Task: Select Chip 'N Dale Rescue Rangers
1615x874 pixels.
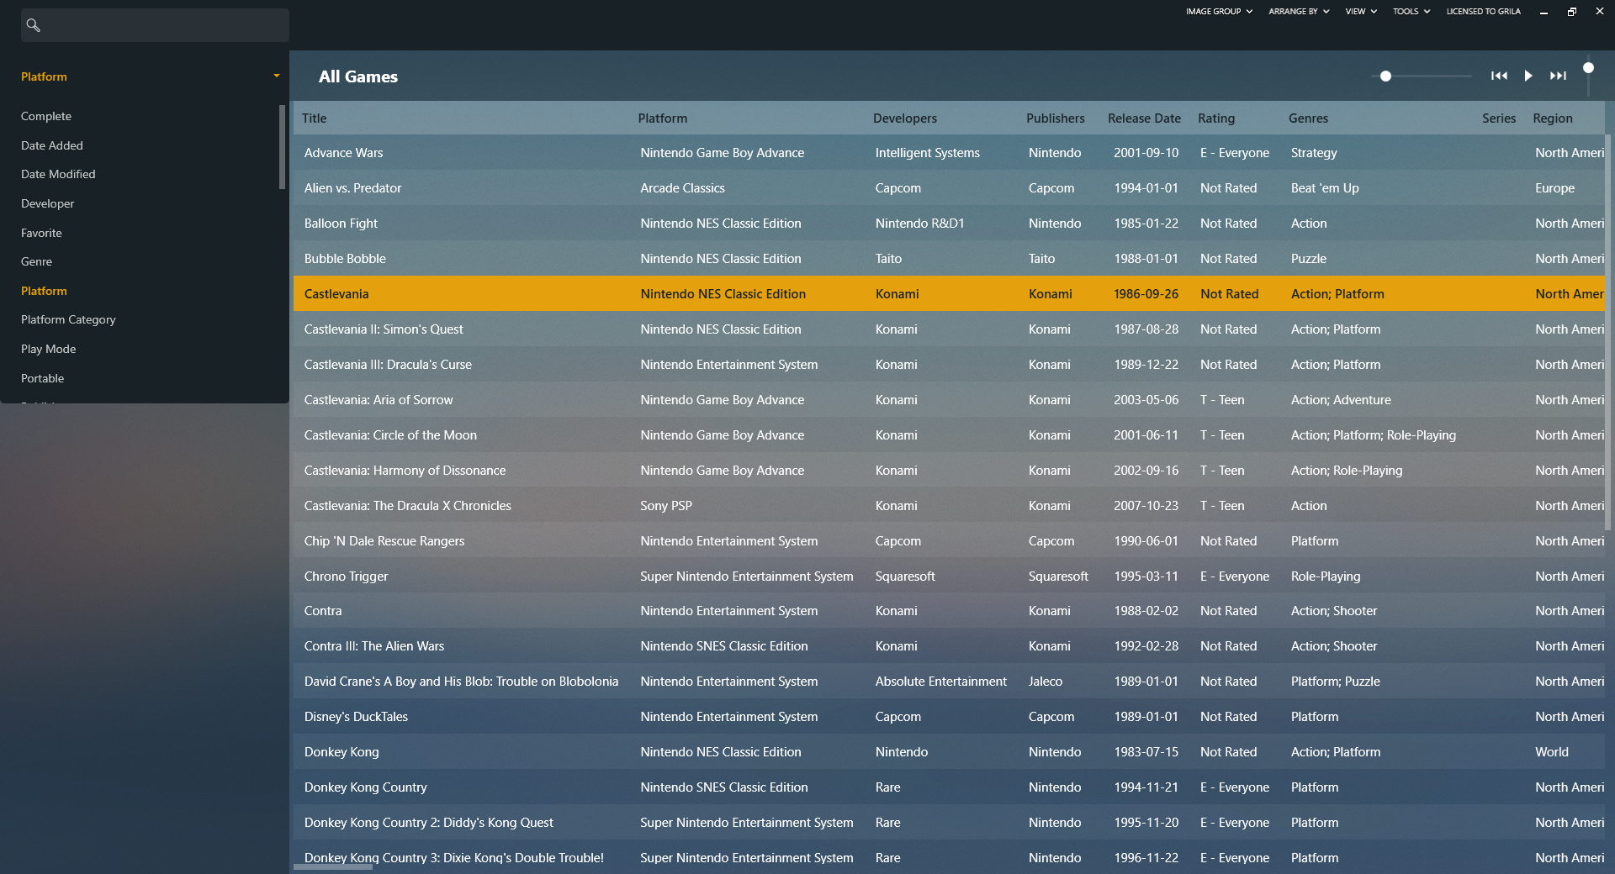Action: 384,541
